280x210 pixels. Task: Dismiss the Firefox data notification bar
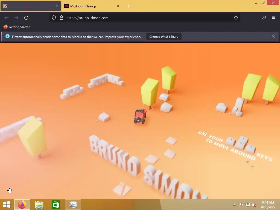[x=273, y=36]
